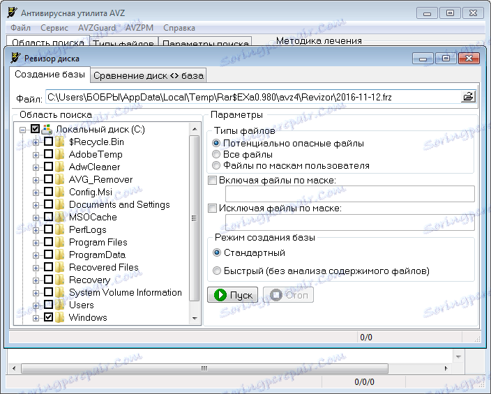
Task: Select the Recovery tree item
Action: (89, 280)
